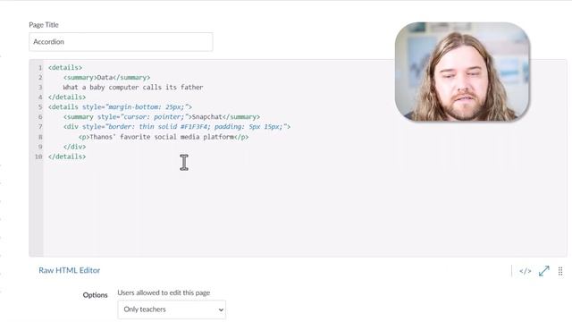This screenshot has height=322, width=572.
Task: Click the div line with border: thin solid
Action: (x=177, y=127)
